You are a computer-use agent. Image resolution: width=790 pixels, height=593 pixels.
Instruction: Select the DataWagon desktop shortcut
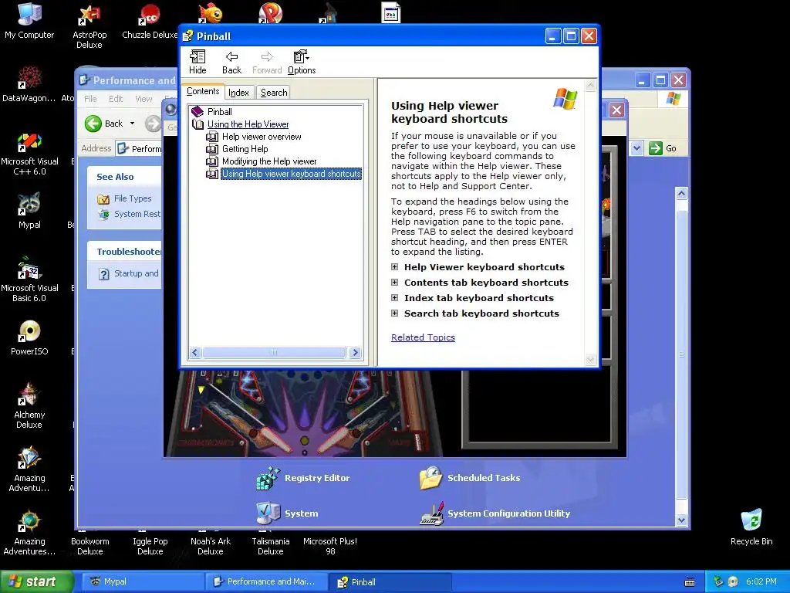pos(29,84)
